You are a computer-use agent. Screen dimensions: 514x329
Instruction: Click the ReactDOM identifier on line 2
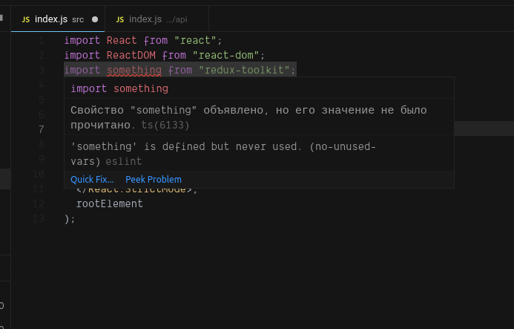131,55
